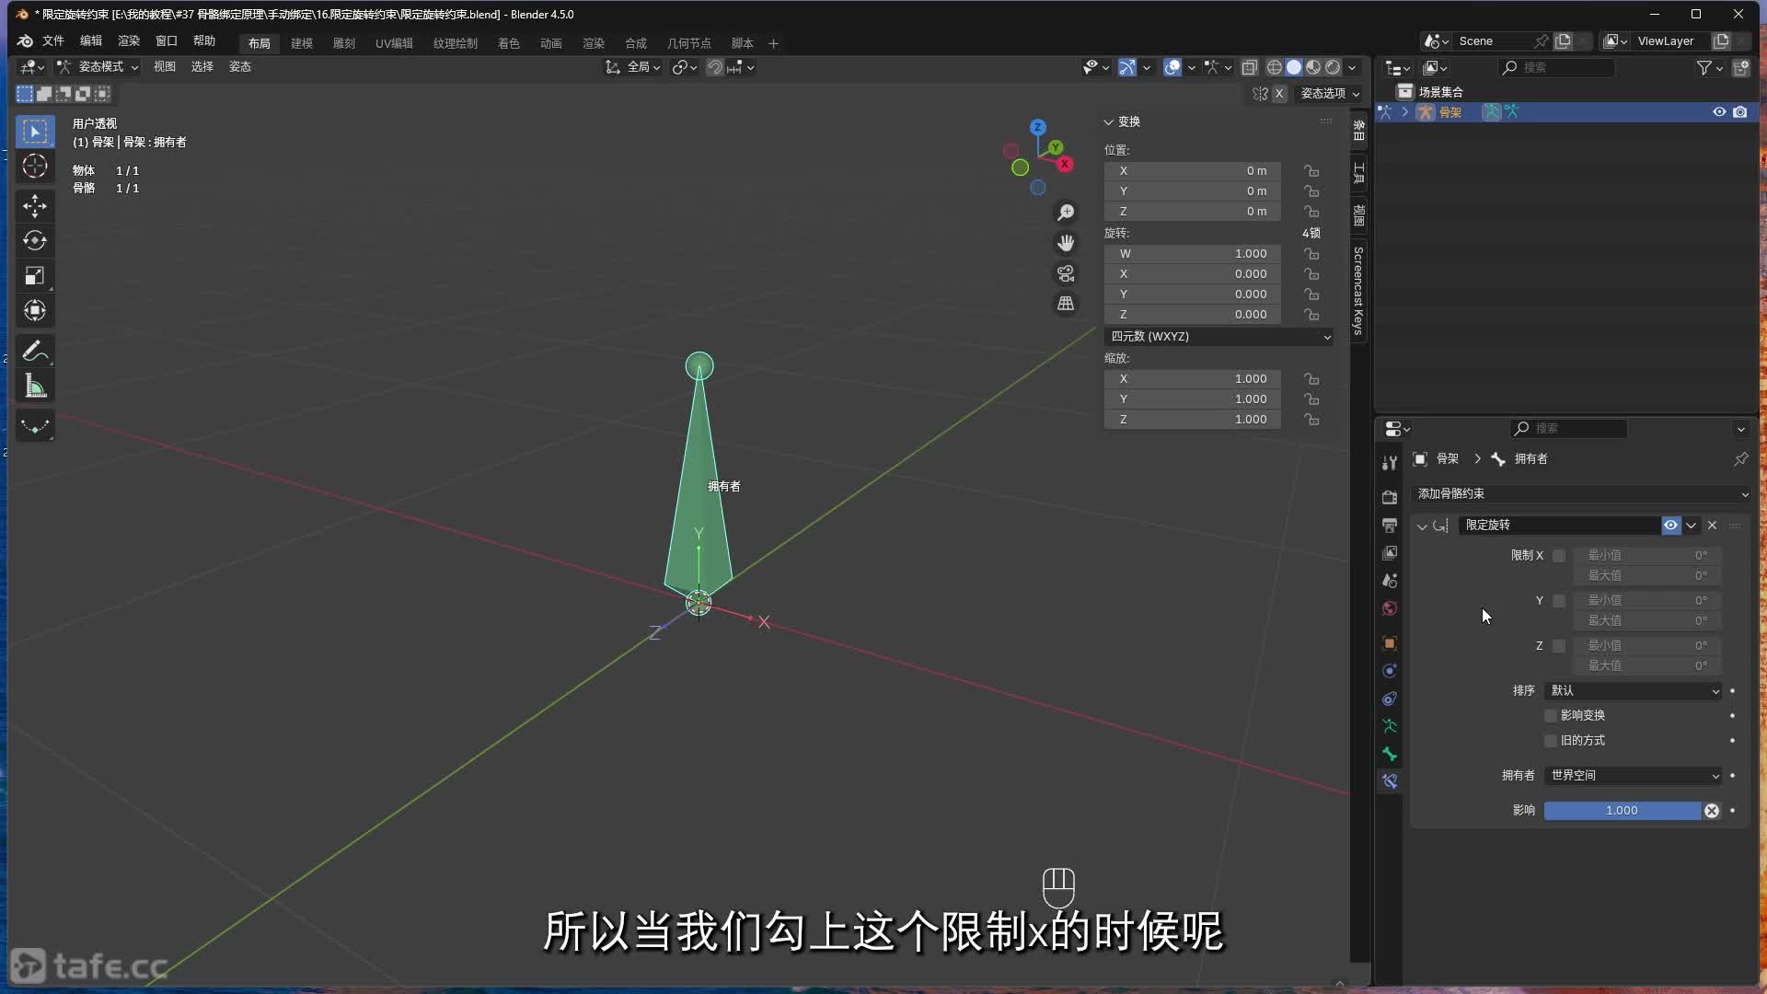Open Armature data properties tab

pos(1390,726)
